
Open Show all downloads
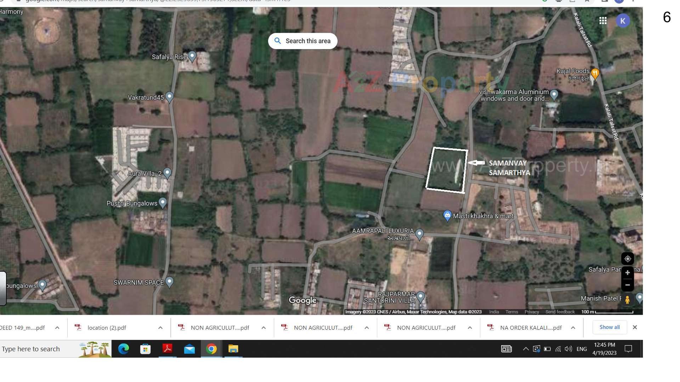coord(610,327)
